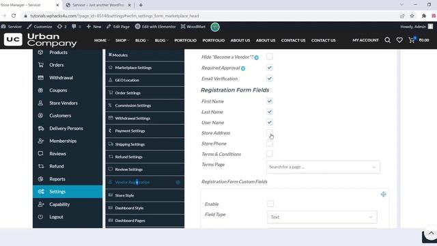Uncheck the User Name field checkbox

(x=270, y=122)
